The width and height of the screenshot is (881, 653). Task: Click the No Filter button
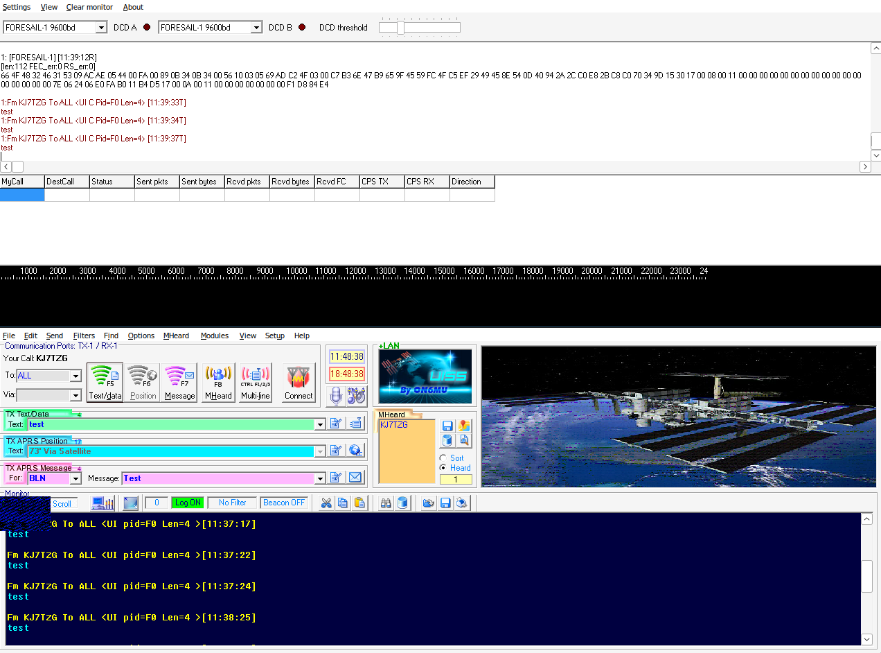pyautogui.click(x=232, y=503)
